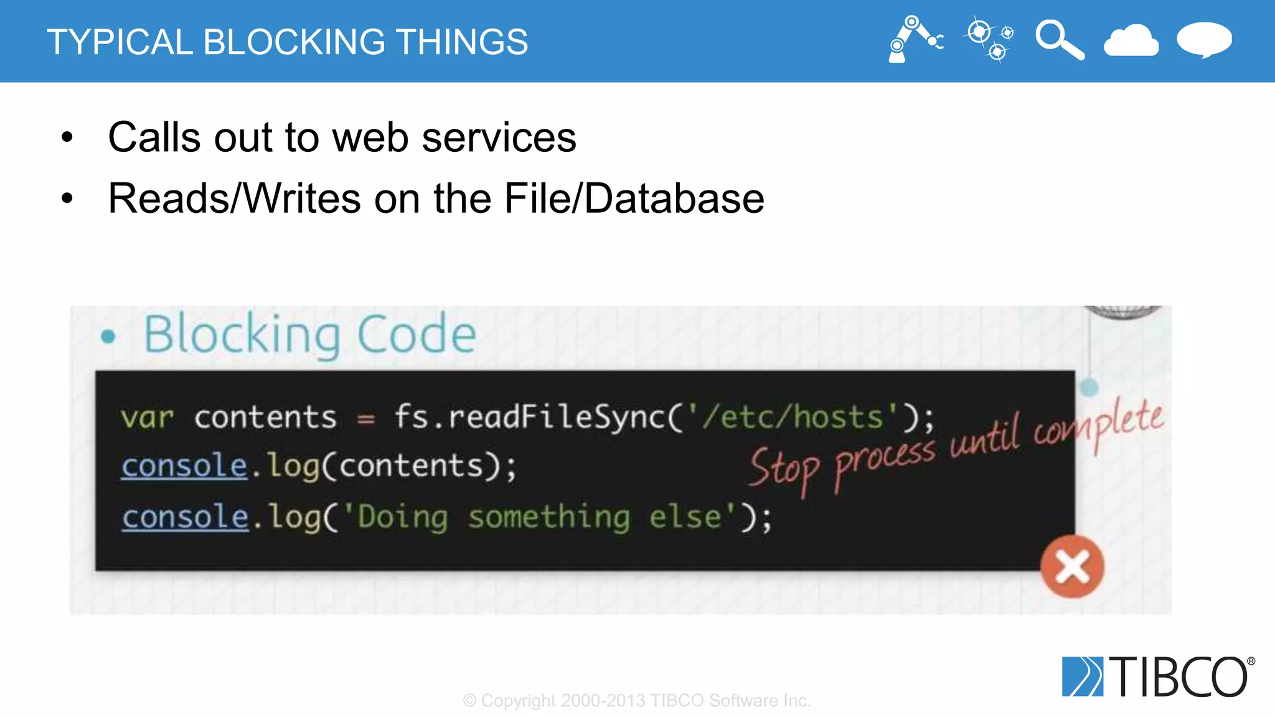Click the red X circle icon

[1072, 566]
